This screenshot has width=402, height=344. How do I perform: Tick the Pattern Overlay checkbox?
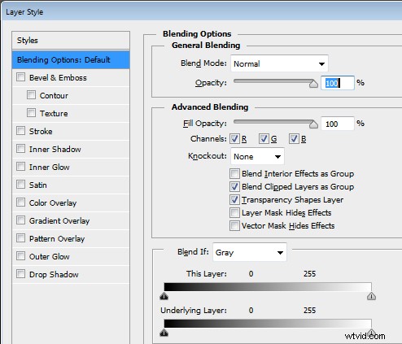(x=20, y=238)
